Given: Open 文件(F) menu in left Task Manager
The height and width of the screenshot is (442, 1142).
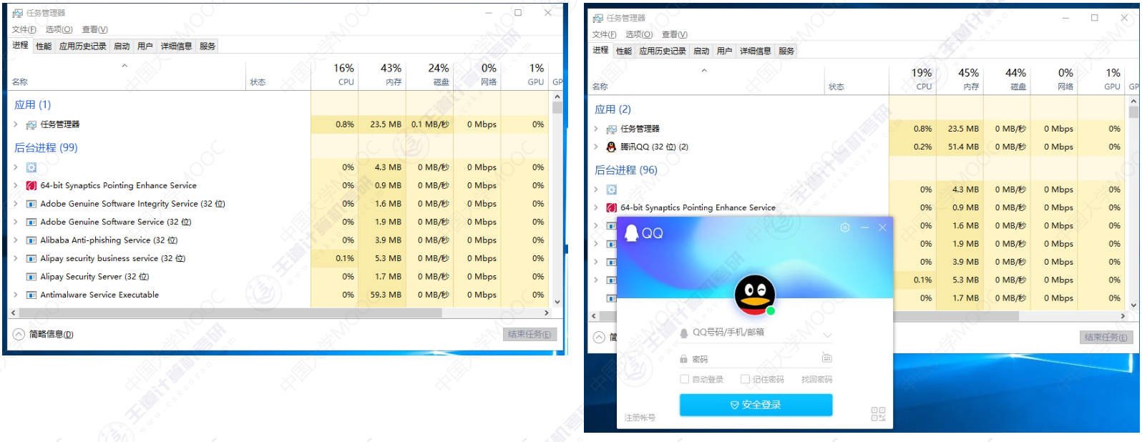Looking at the screenshot, I should 24,29.
